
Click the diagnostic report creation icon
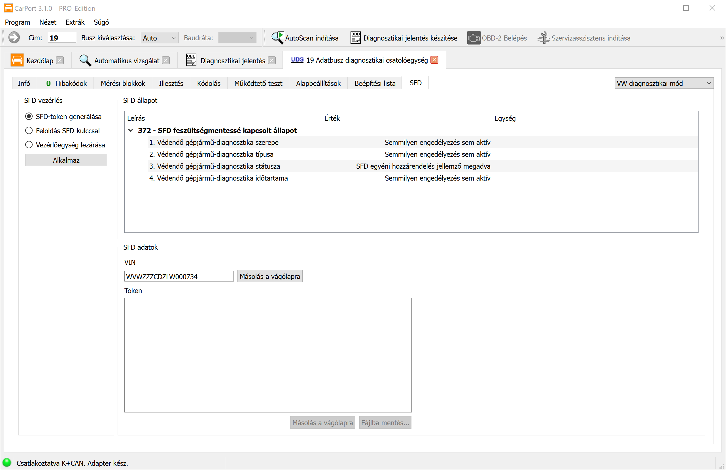[x=355, y=38]
